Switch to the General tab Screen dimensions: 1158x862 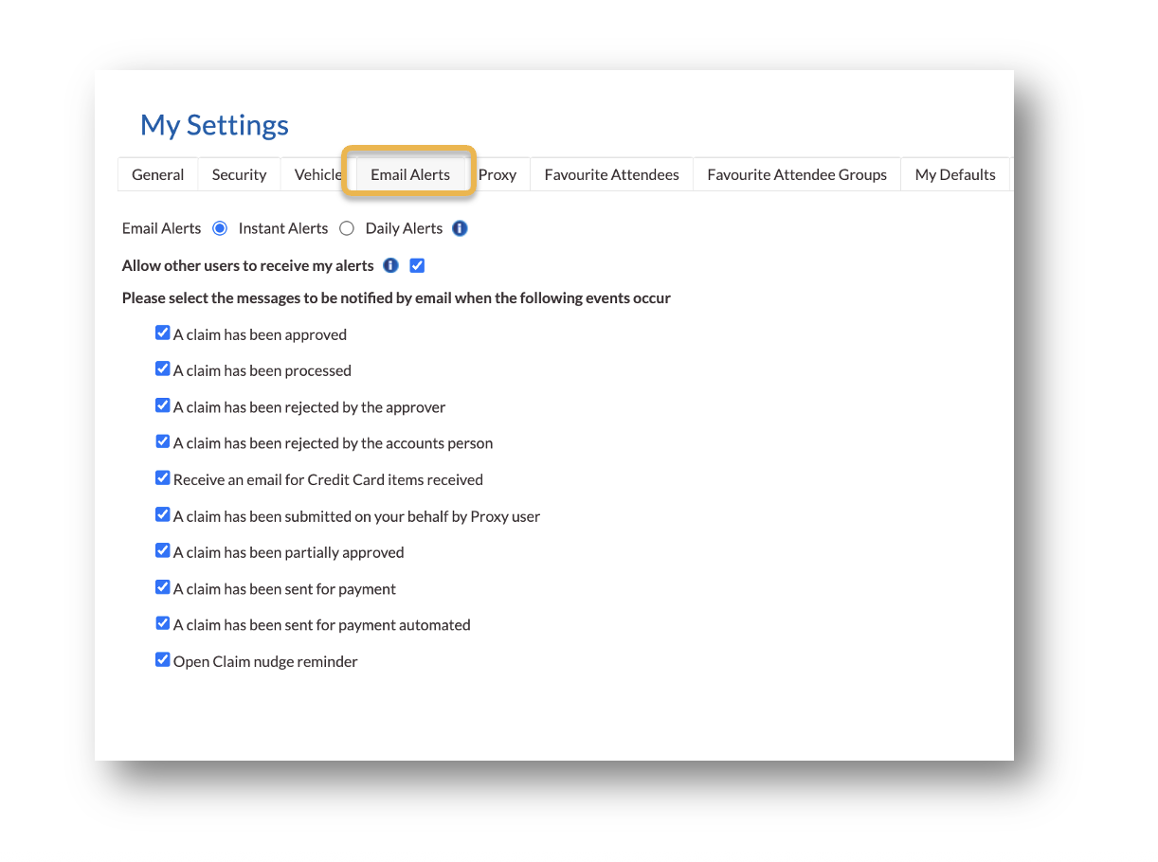158,174
